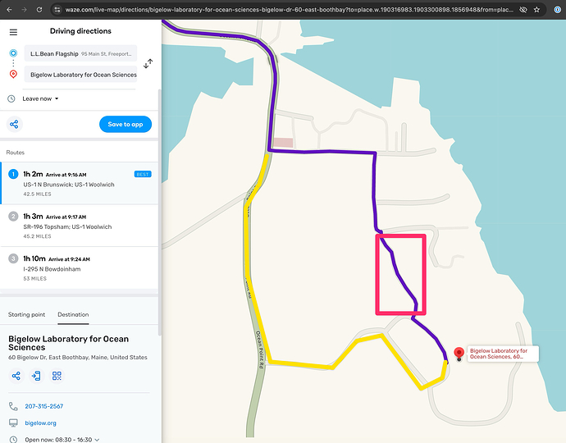Click the sidebar vertical scrollbar
The width and height of the screenshot is (566, 443).
click(x=159, y=211)
